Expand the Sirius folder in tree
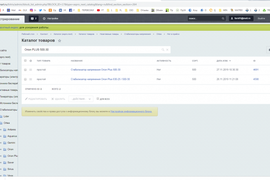 [x=1, y=169]
